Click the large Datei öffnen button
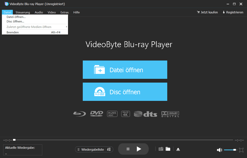 pyautogui.click(x=125, y=69)
